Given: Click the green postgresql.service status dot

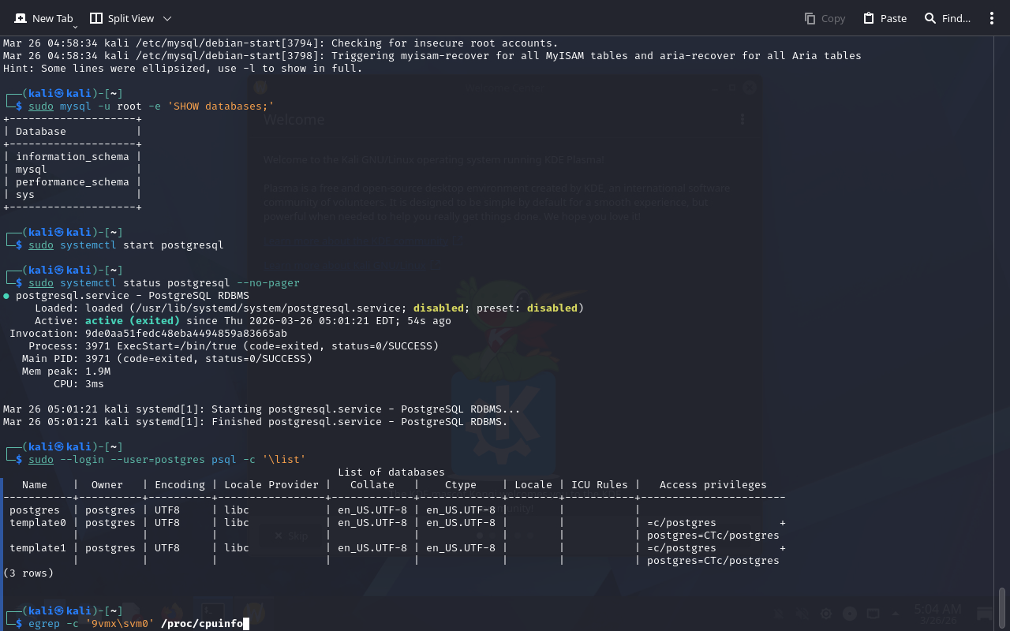Looking at the screenshot, I should (6, 296).
